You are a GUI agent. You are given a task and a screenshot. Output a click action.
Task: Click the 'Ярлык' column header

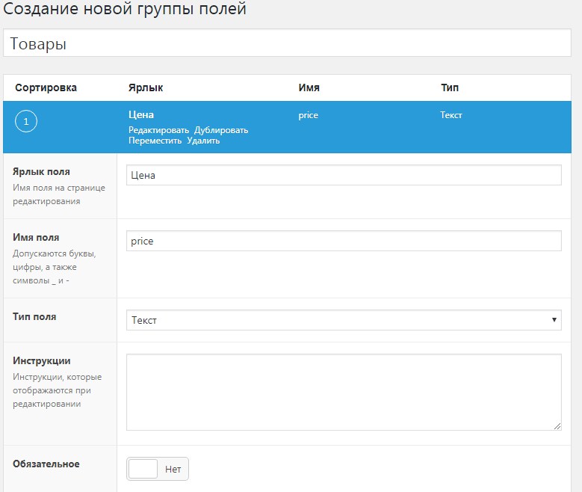(x=146, y=87)
